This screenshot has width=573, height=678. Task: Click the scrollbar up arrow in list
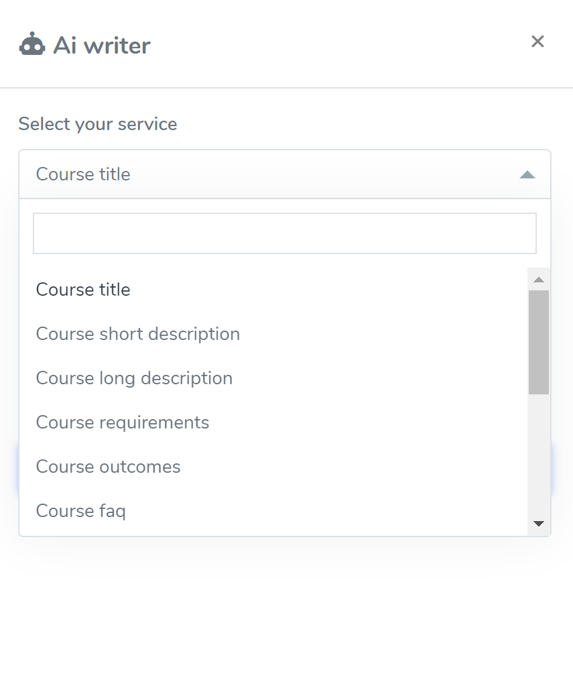coord(539,280)
